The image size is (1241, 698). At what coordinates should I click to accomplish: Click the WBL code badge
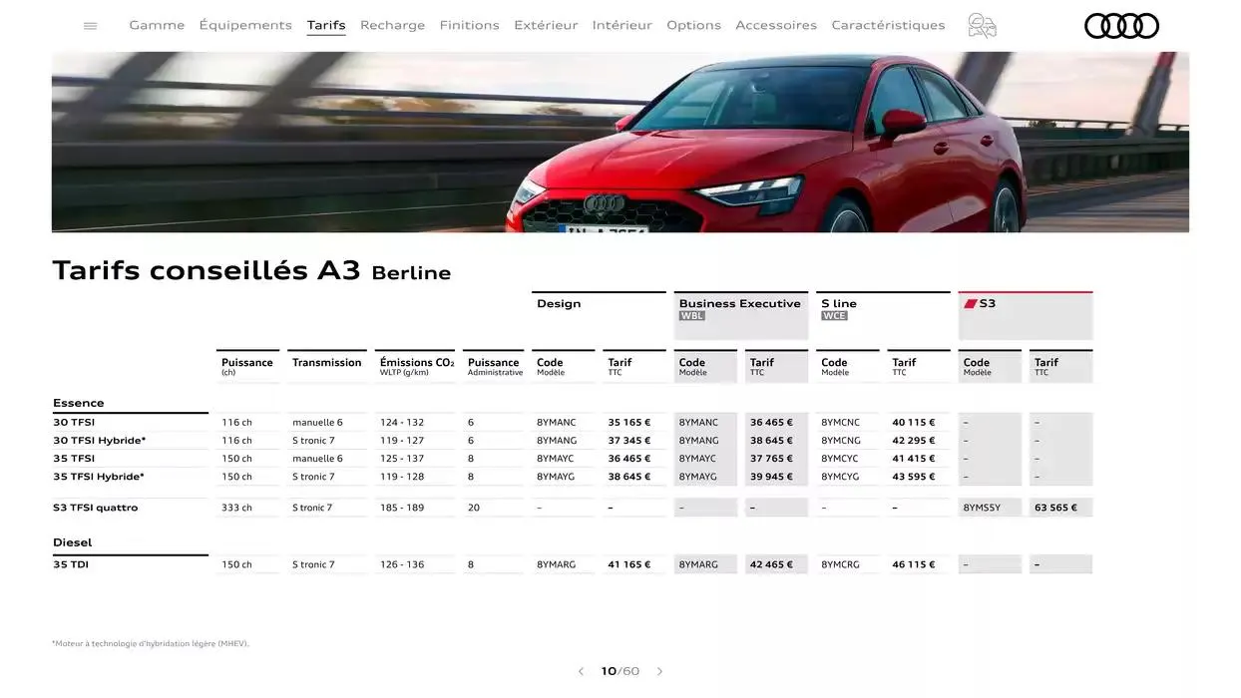tap(691, 316)
